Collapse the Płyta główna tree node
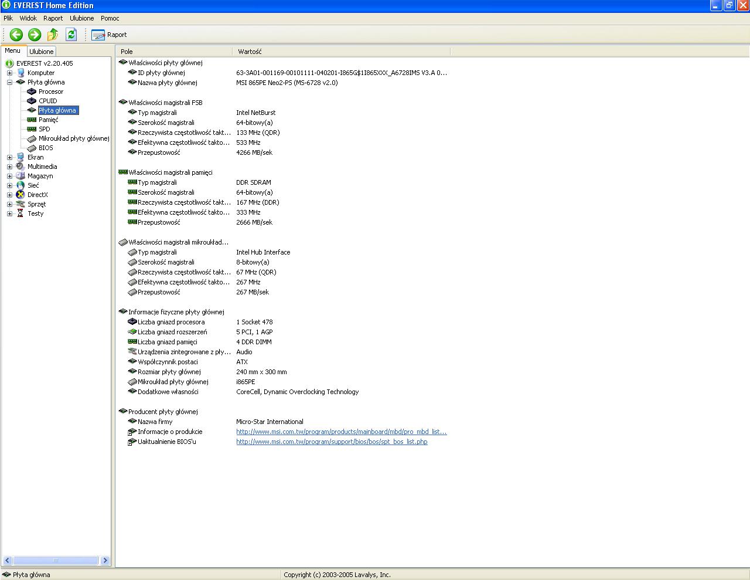This screenshot has height=580, width=750. tap(9, 82)
